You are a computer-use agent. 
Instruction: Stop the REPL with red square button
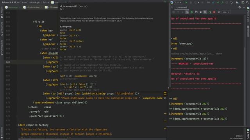point(214,12)
